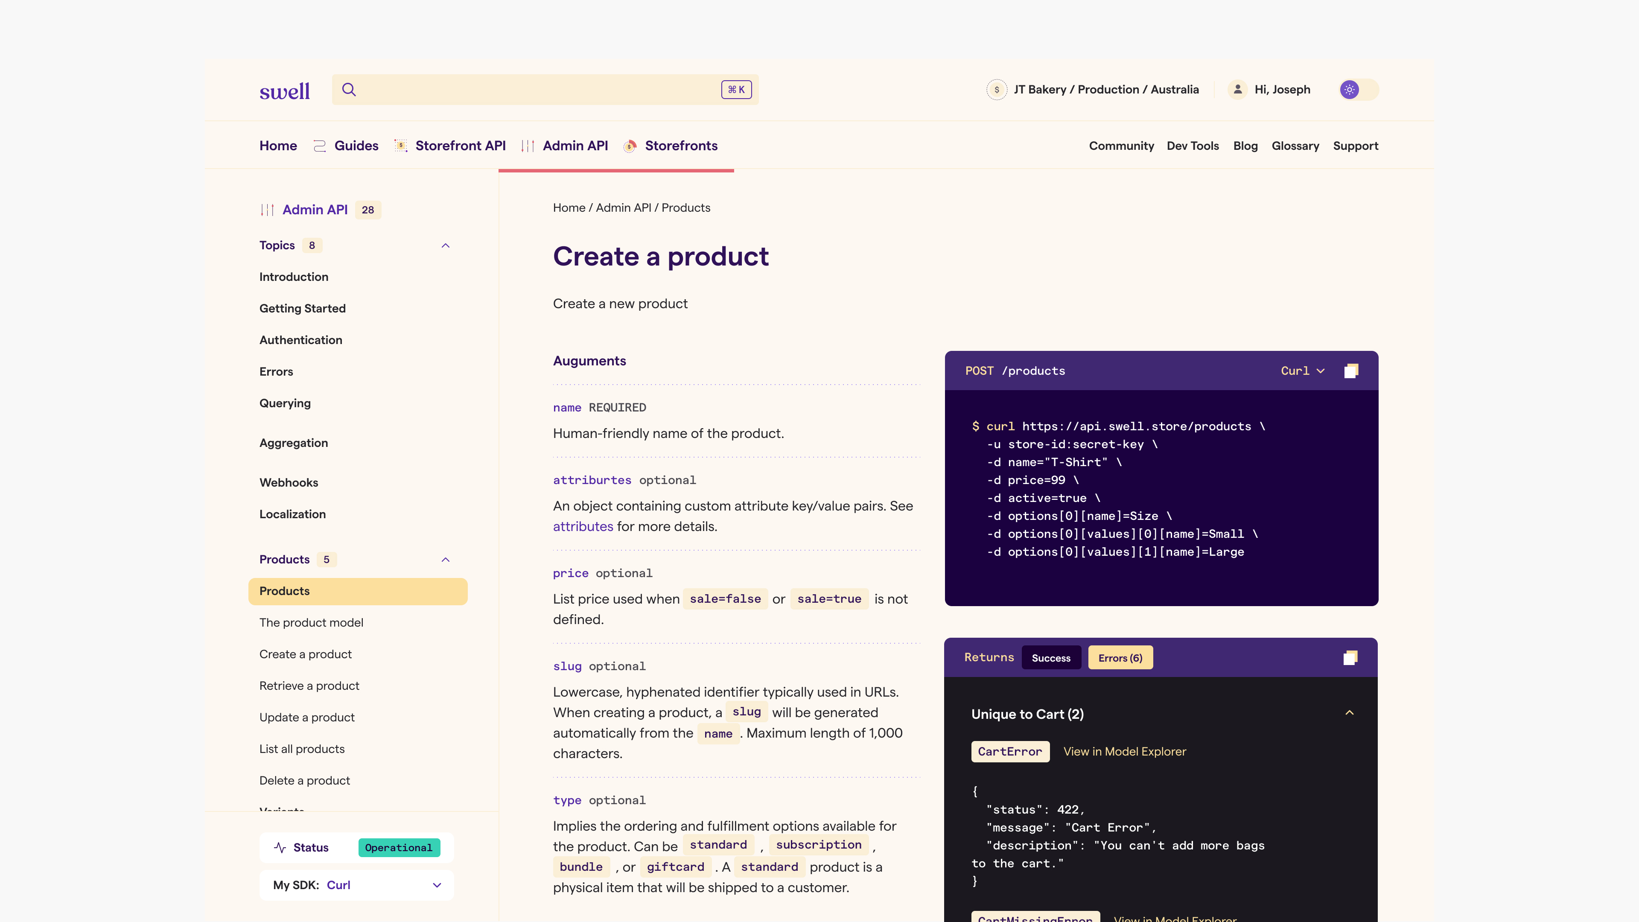Click the search magnifier icon
This screenshot has width=1639, height=922.
pos(349,90)
